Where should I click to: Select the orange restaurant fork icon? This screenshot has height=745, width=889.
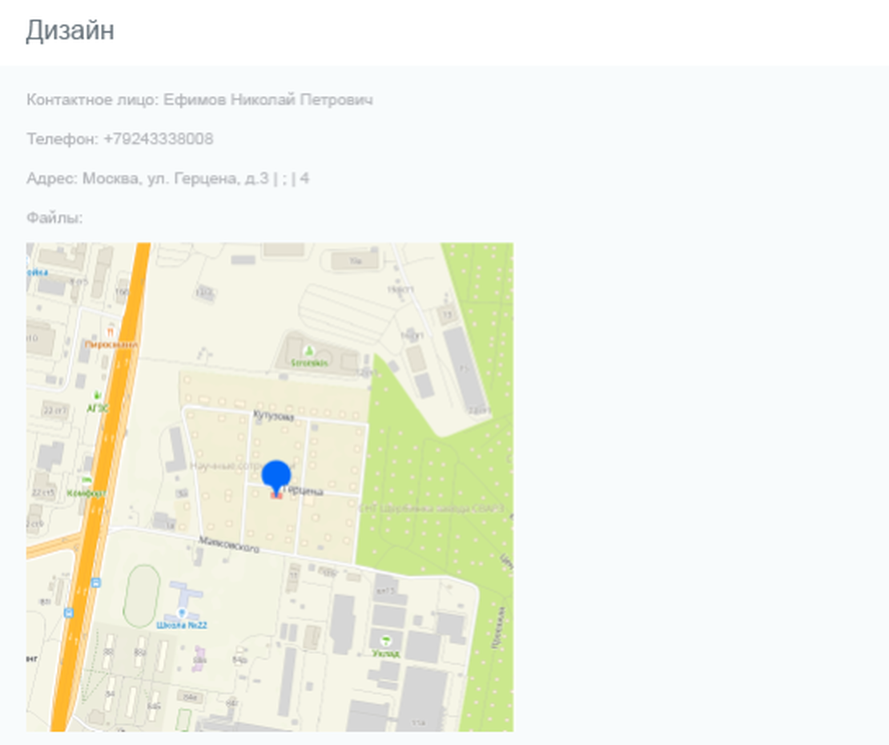[110, 331]
